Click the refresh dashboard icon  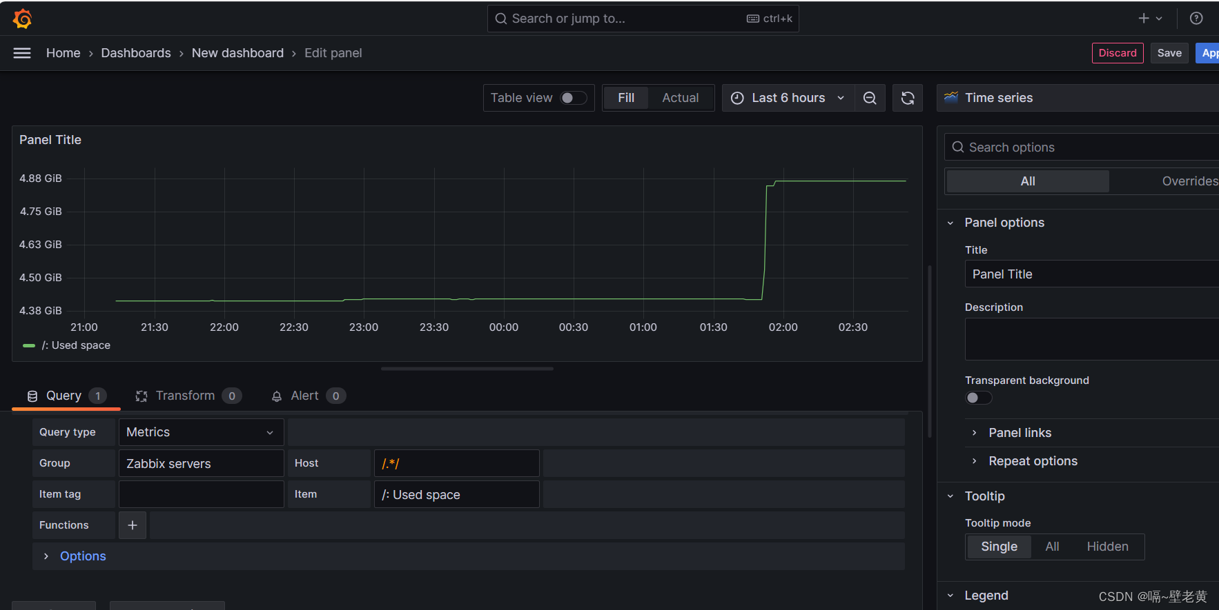(908, 98)
